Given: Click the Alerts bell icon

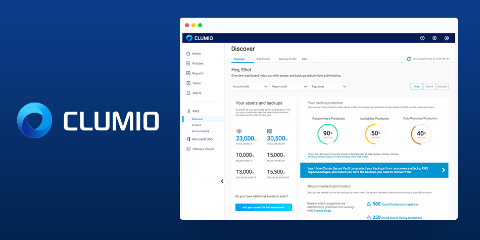Looking at the screenshot, I should 188,93.
